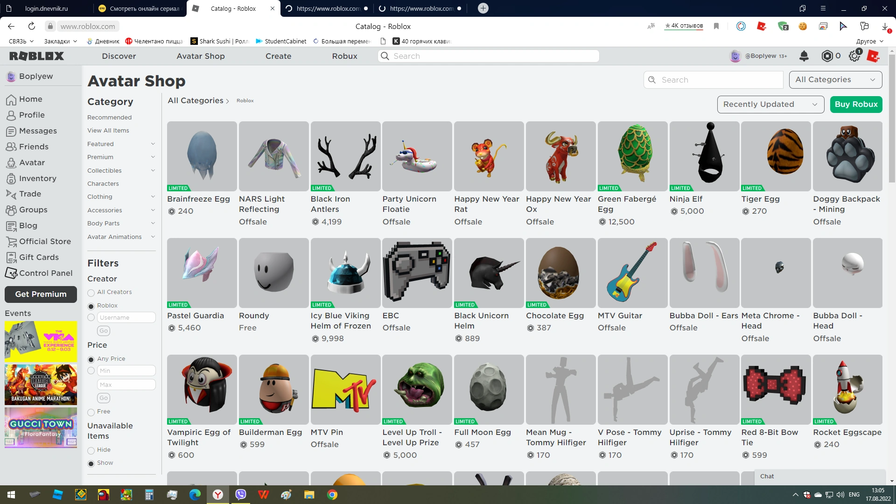Open the Recently Updated sort dropdown
This screenshot has height=504, width=896.
click(770, 104)
